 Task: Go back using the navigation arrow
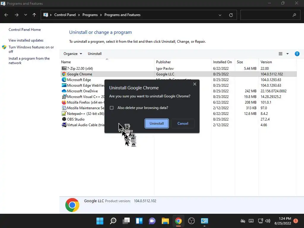(6, 15)
